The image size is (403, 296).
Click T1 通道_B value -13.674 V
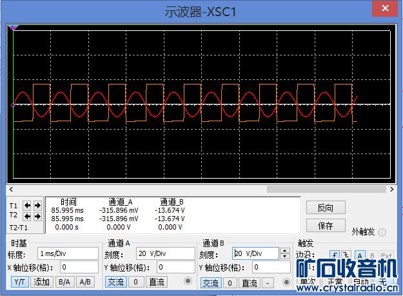[x=170, y=210]
